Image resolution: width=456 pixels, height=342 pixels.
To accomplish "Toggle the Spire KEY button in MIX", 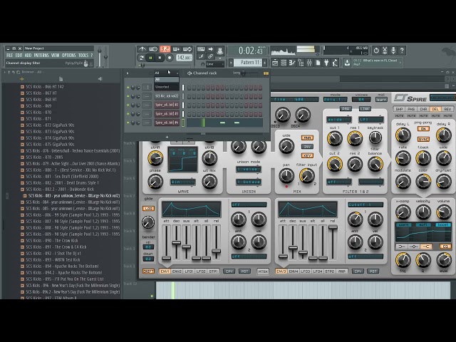I will 307,155.
